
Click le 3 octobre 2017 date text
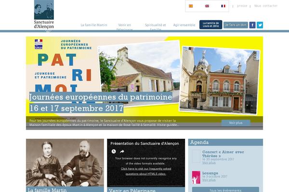[x=215, y=176]
